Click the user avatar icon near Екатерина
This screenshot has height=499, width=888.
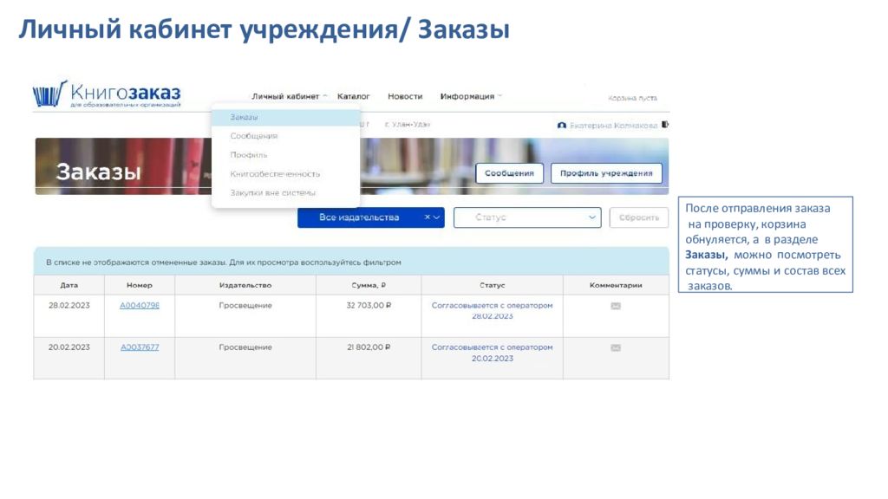click(562, 125)
